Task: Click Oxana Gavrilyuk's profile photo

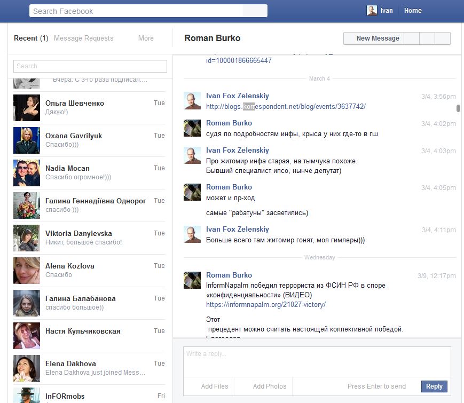Action: (x=27, y=140)
